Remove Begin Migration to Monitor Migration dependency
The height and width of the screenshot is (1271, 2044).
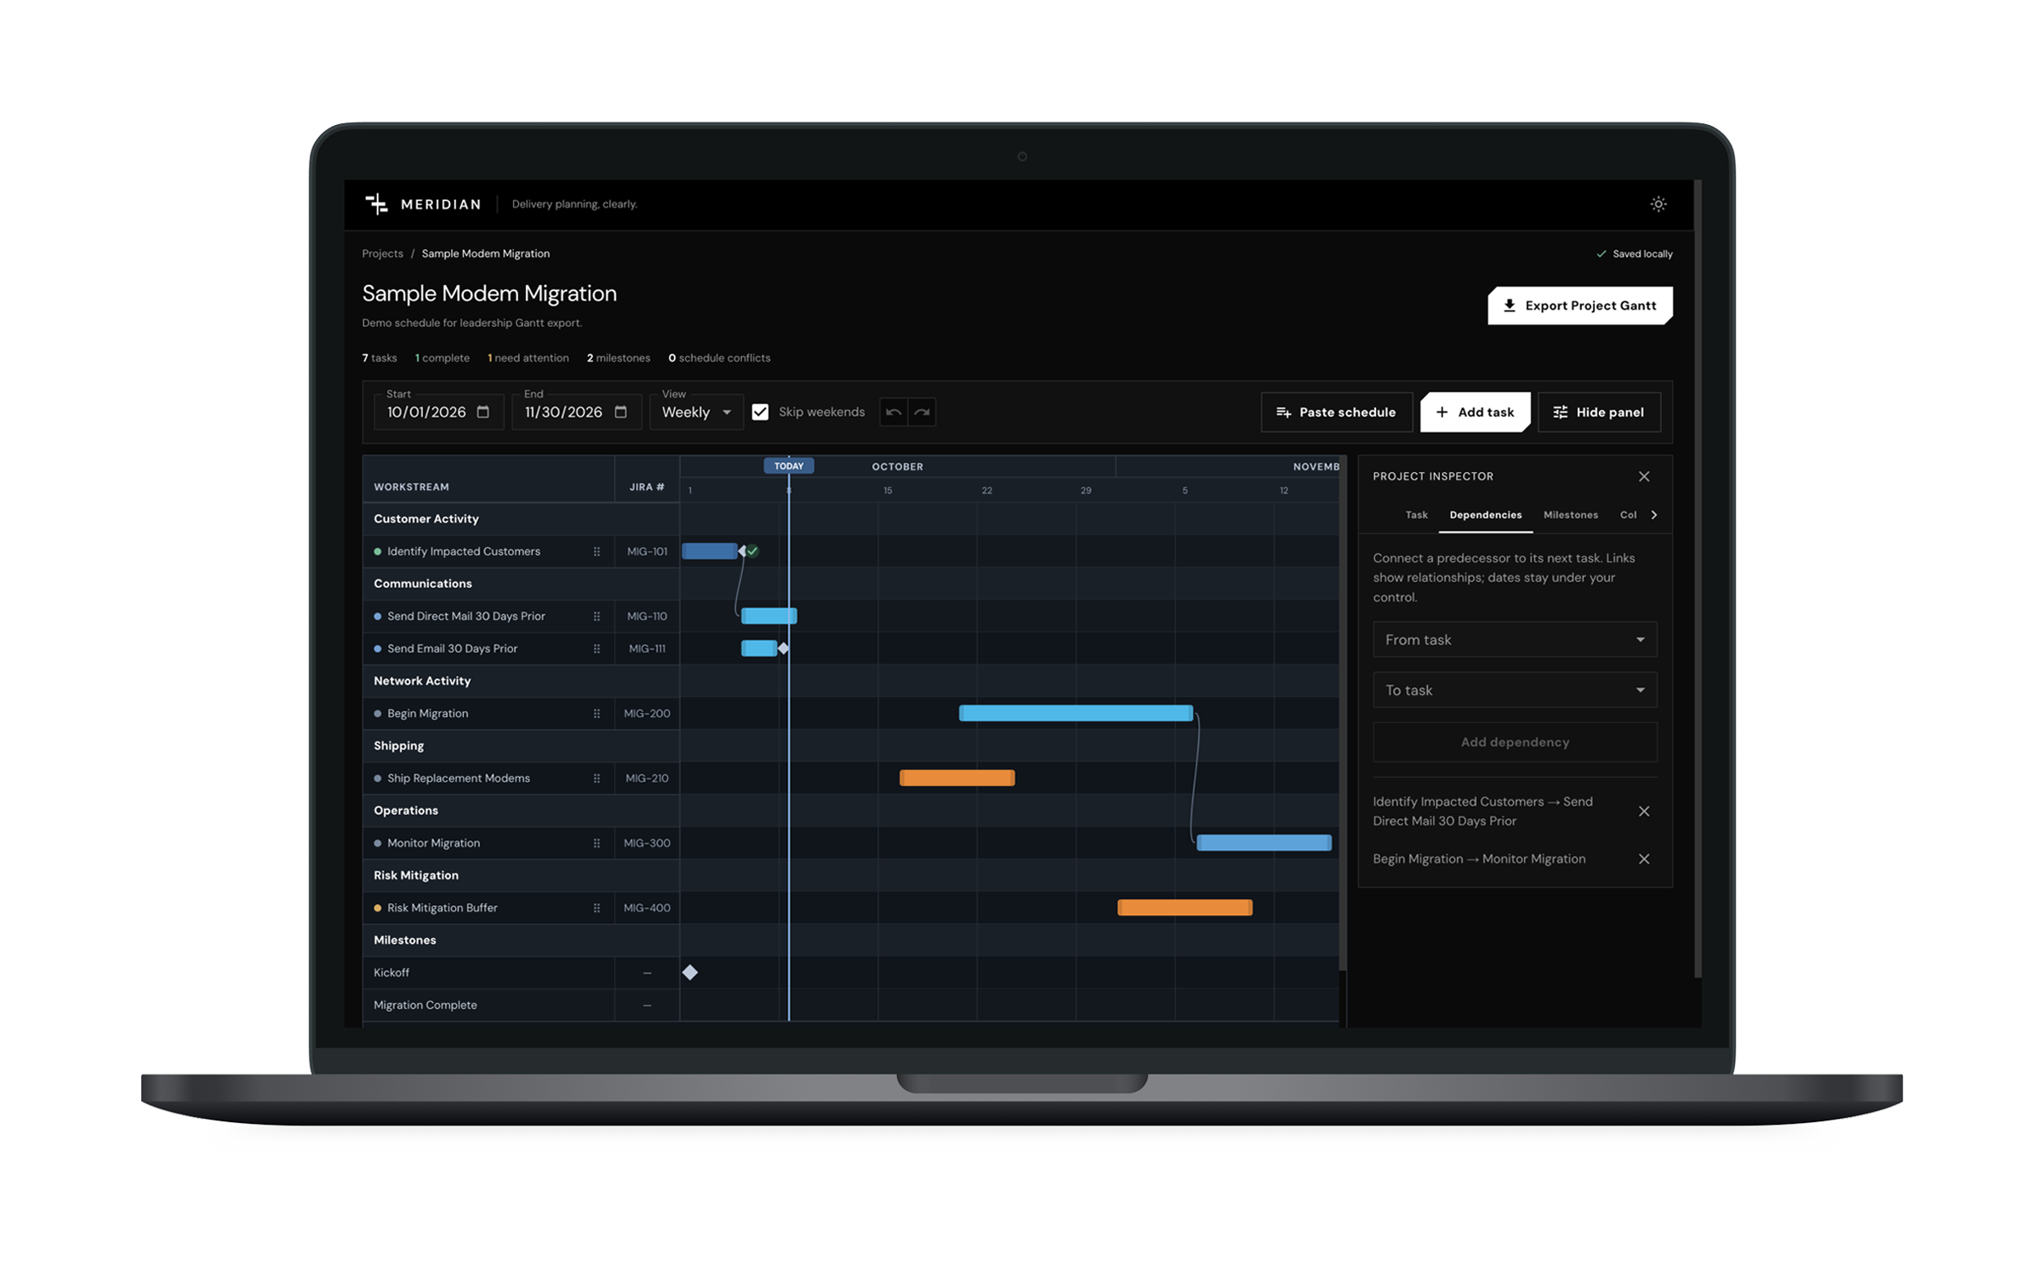(1643, 859)
